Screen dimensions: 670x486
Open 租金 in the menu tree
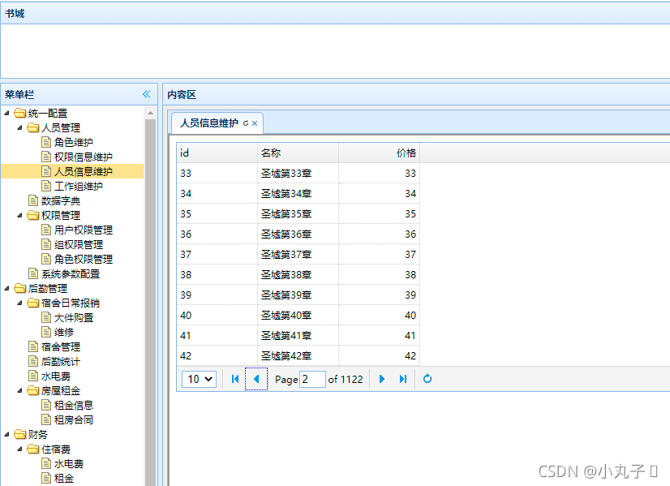click(64, 479)
